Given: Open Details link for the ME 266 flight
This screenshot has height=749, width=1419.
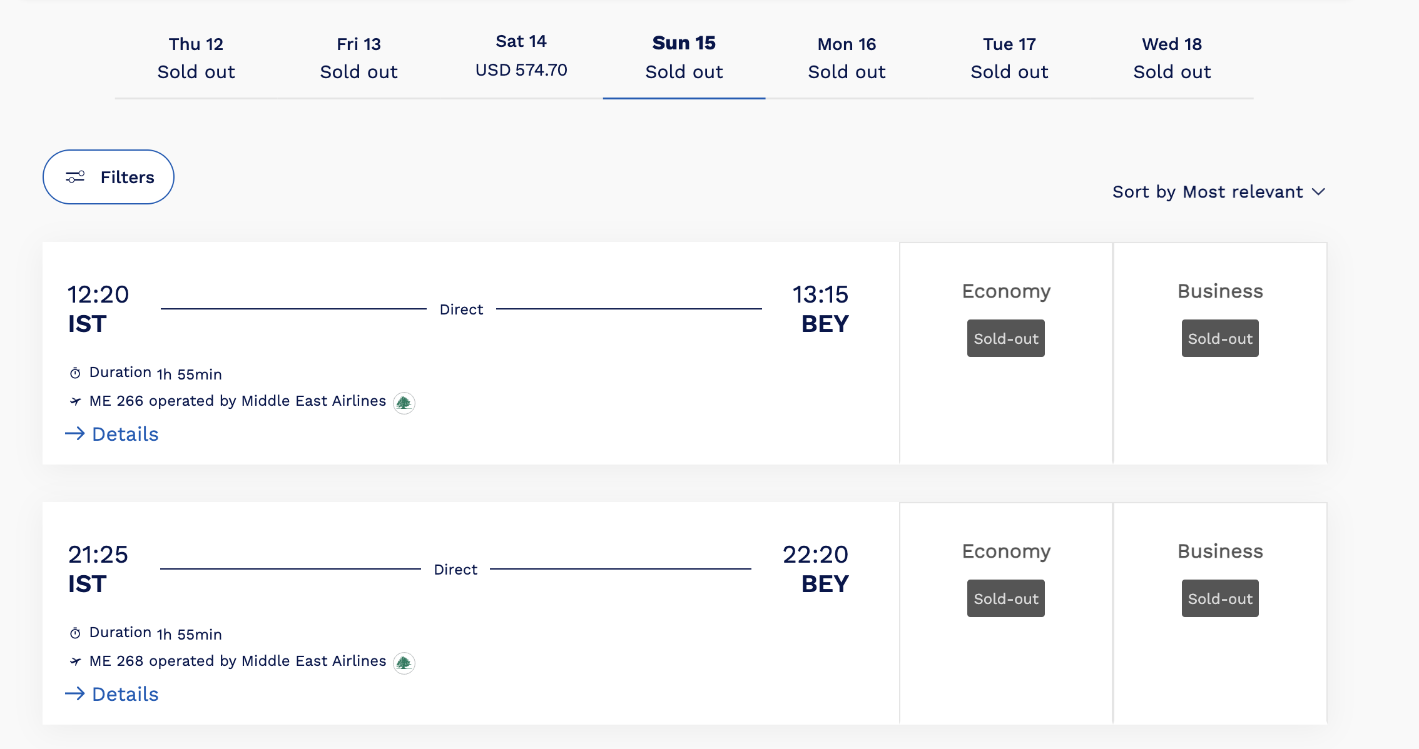Looking at the screenshot, I should tap(125, 434).
